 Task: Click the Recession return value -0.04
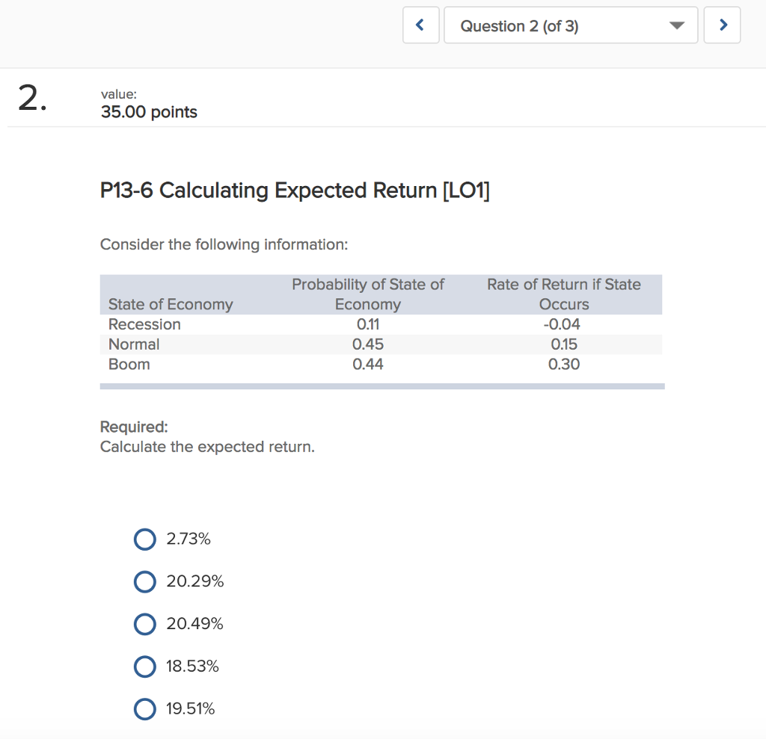[563, 324]
